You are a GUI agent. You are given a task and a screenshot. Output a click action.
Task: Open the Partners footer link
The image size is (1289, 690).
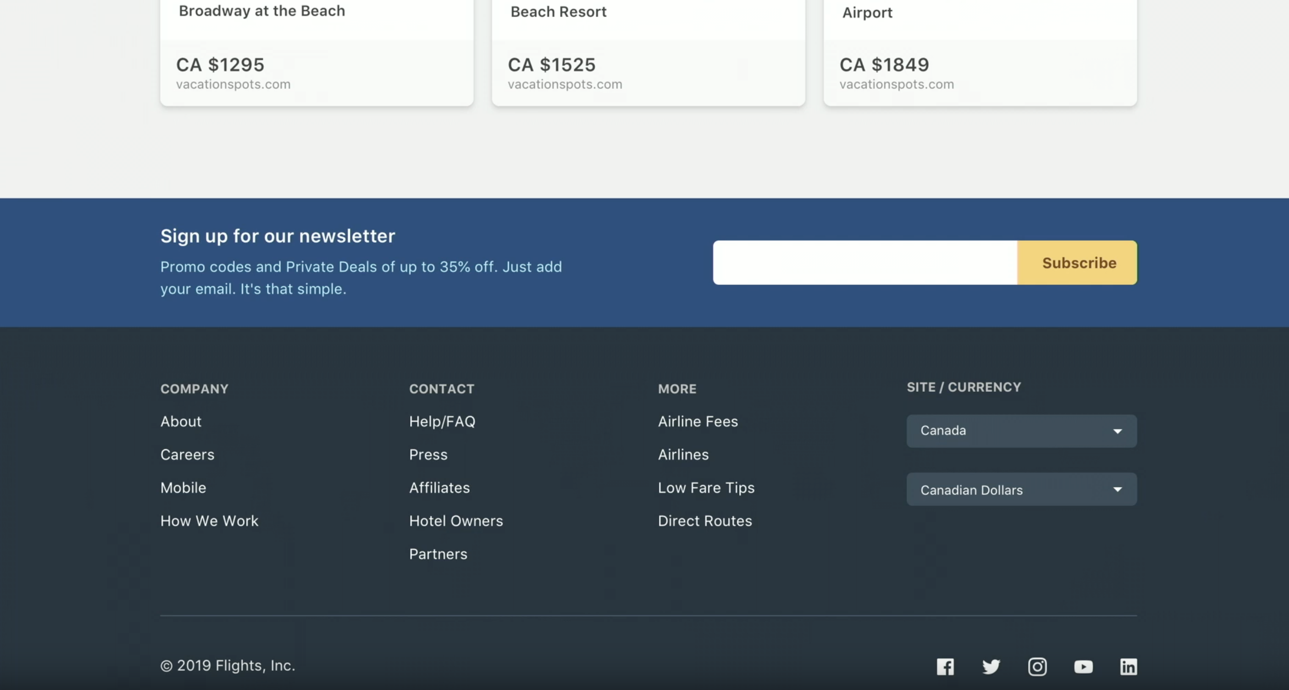438,554
